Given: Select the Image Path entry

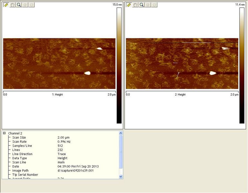Looking at the screenshot, I should [x=20, y=170].
